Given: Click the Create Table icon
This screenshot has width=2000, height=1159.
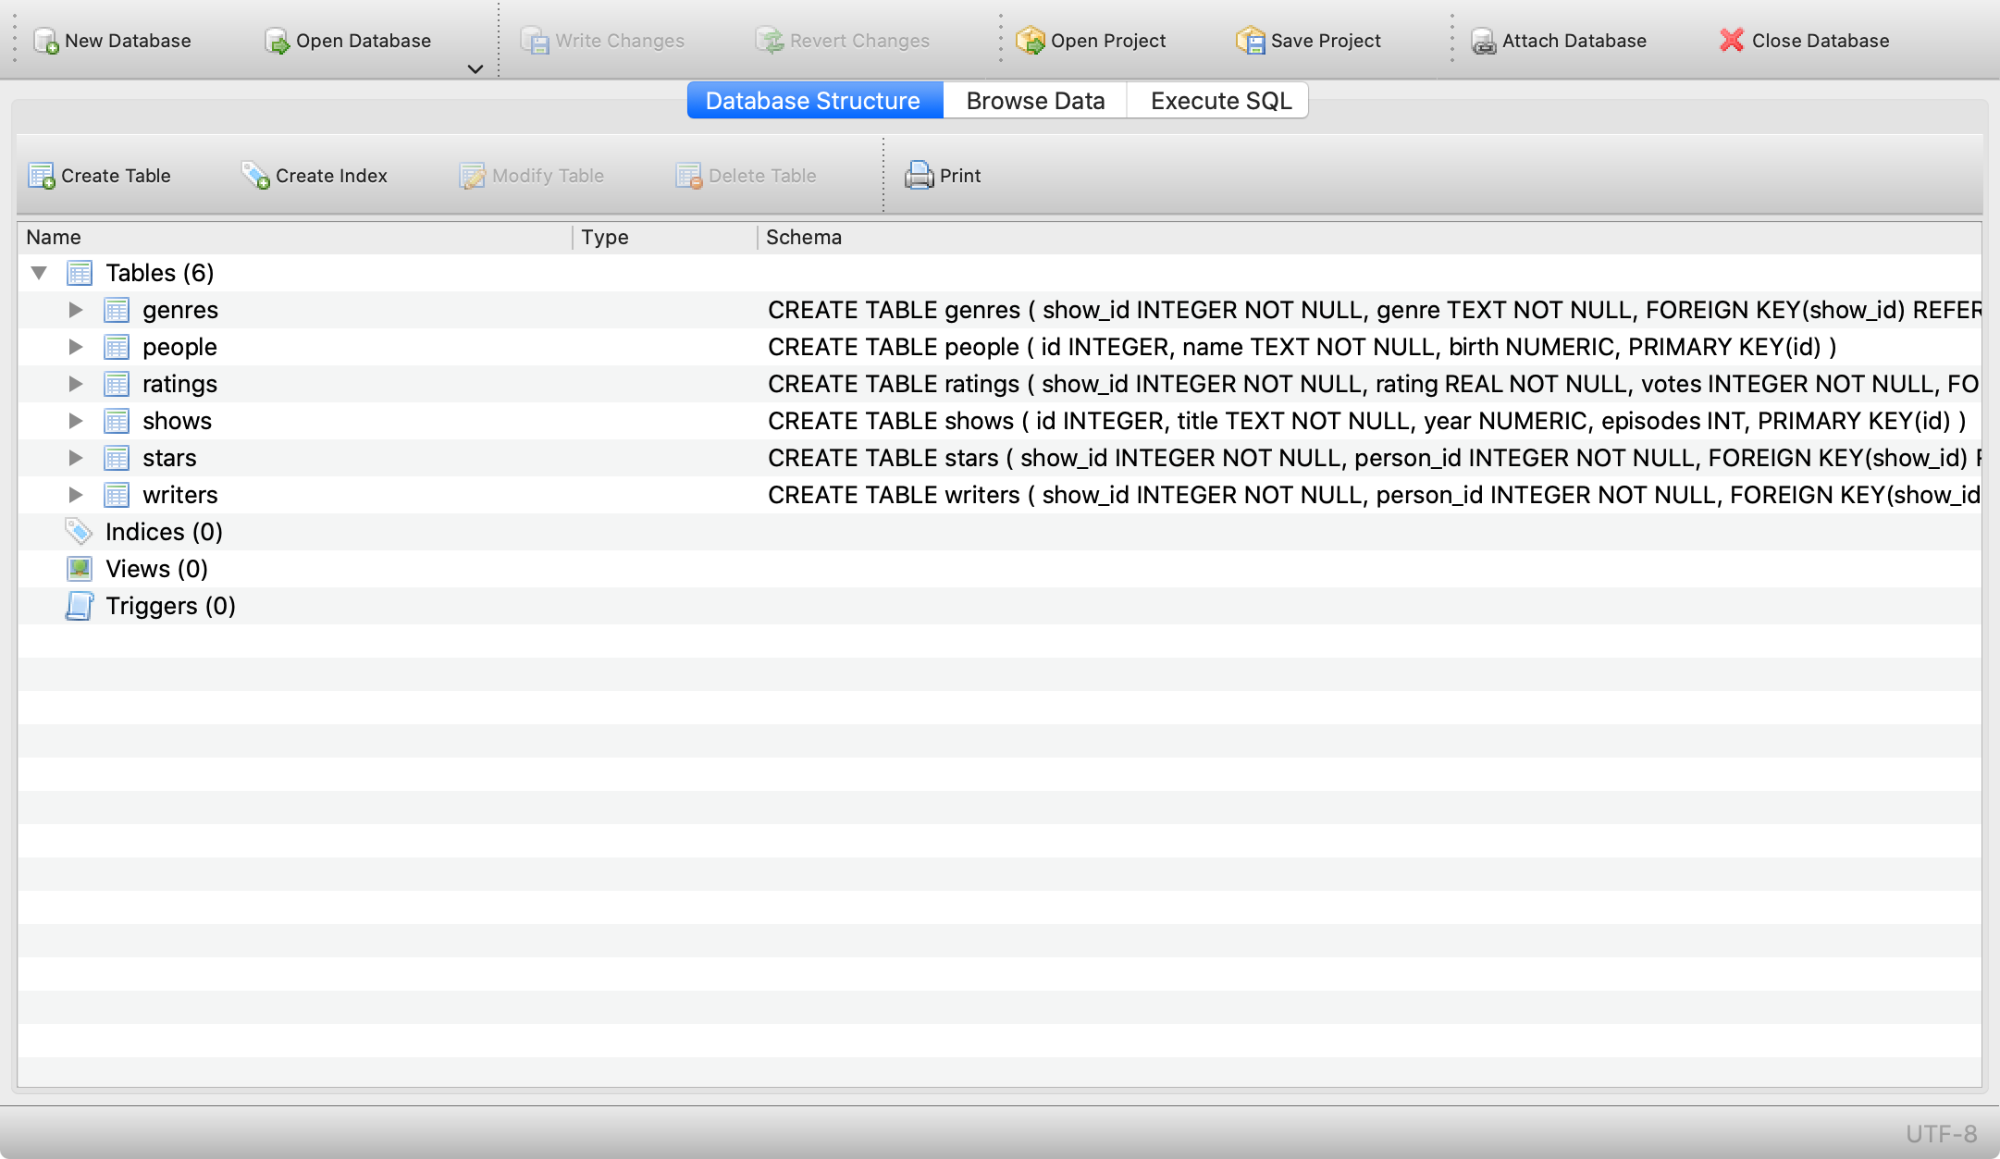Looking at the screenshot, I should pyautogui.click(x=42, y=176).
